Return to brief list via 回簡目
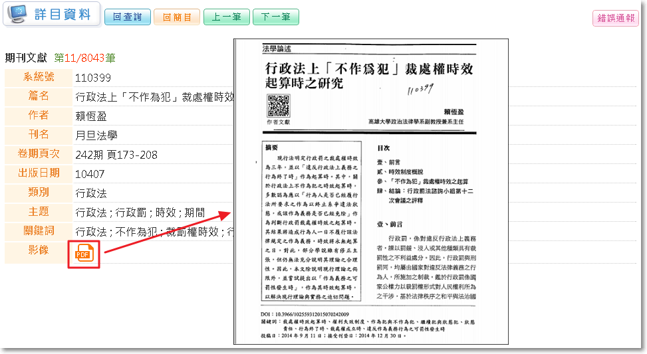Viewport: 647px width, 354px height. tap(176, 17)
